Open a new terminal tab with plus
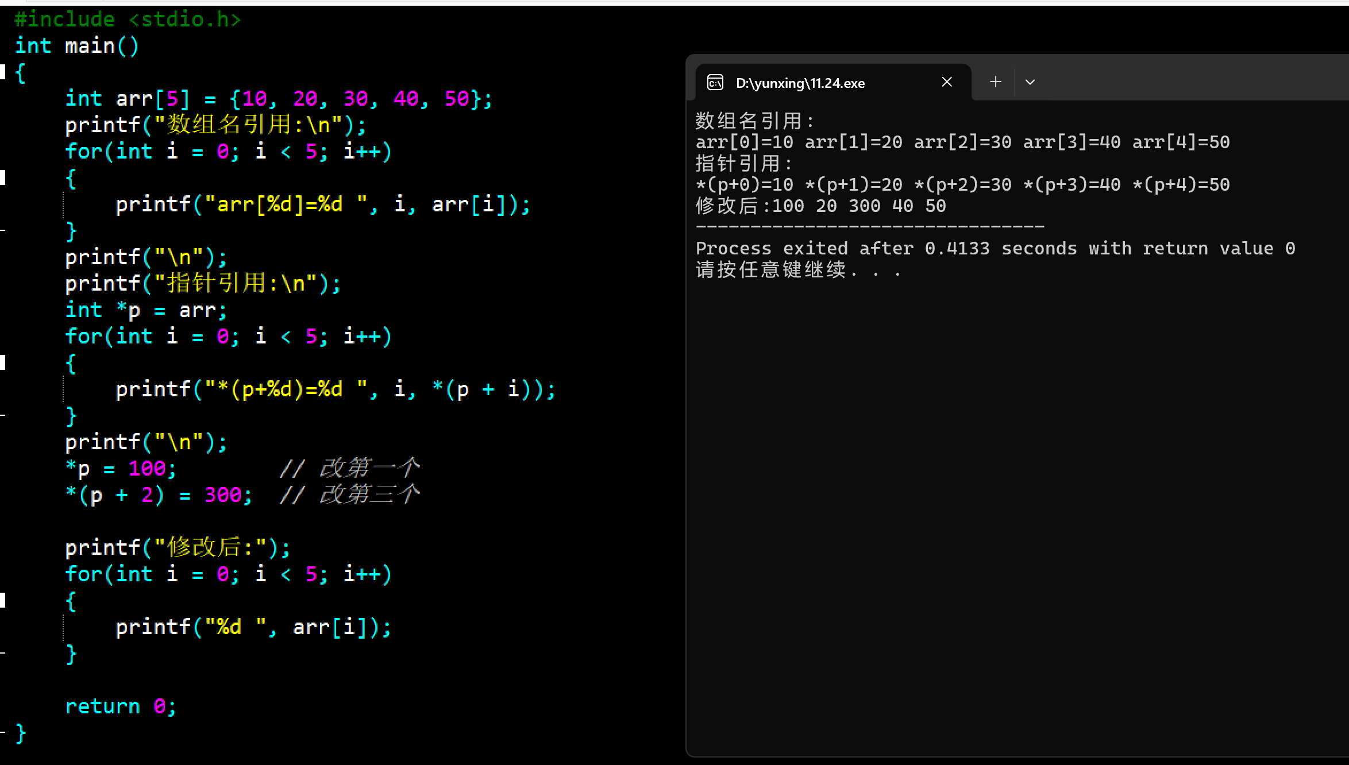The image size is (1349, 765). [996, 82]
